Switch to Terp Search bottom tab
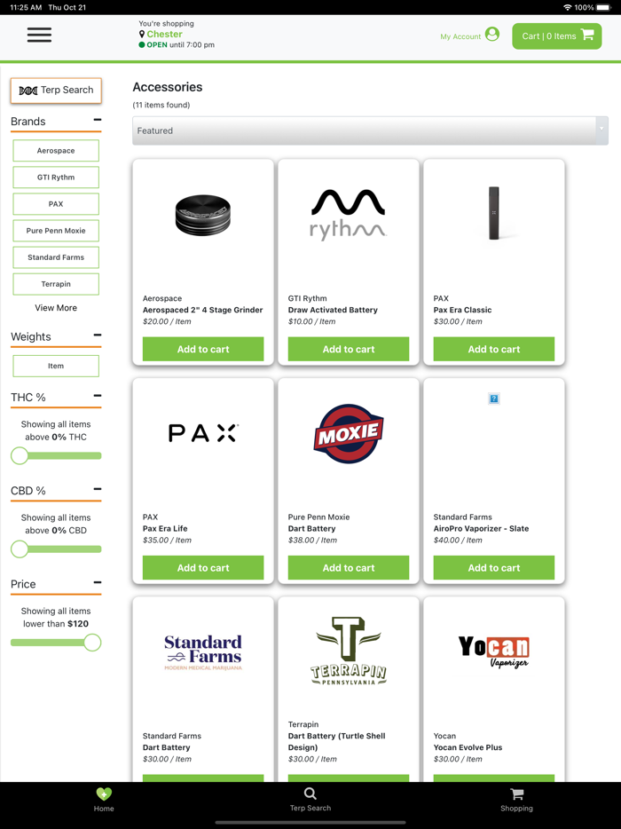621x829 pixels. coord(310,800)
